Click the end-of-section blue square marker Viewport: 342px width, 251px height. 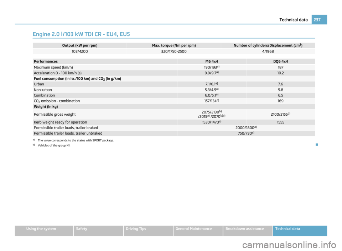tap(317, 145)
